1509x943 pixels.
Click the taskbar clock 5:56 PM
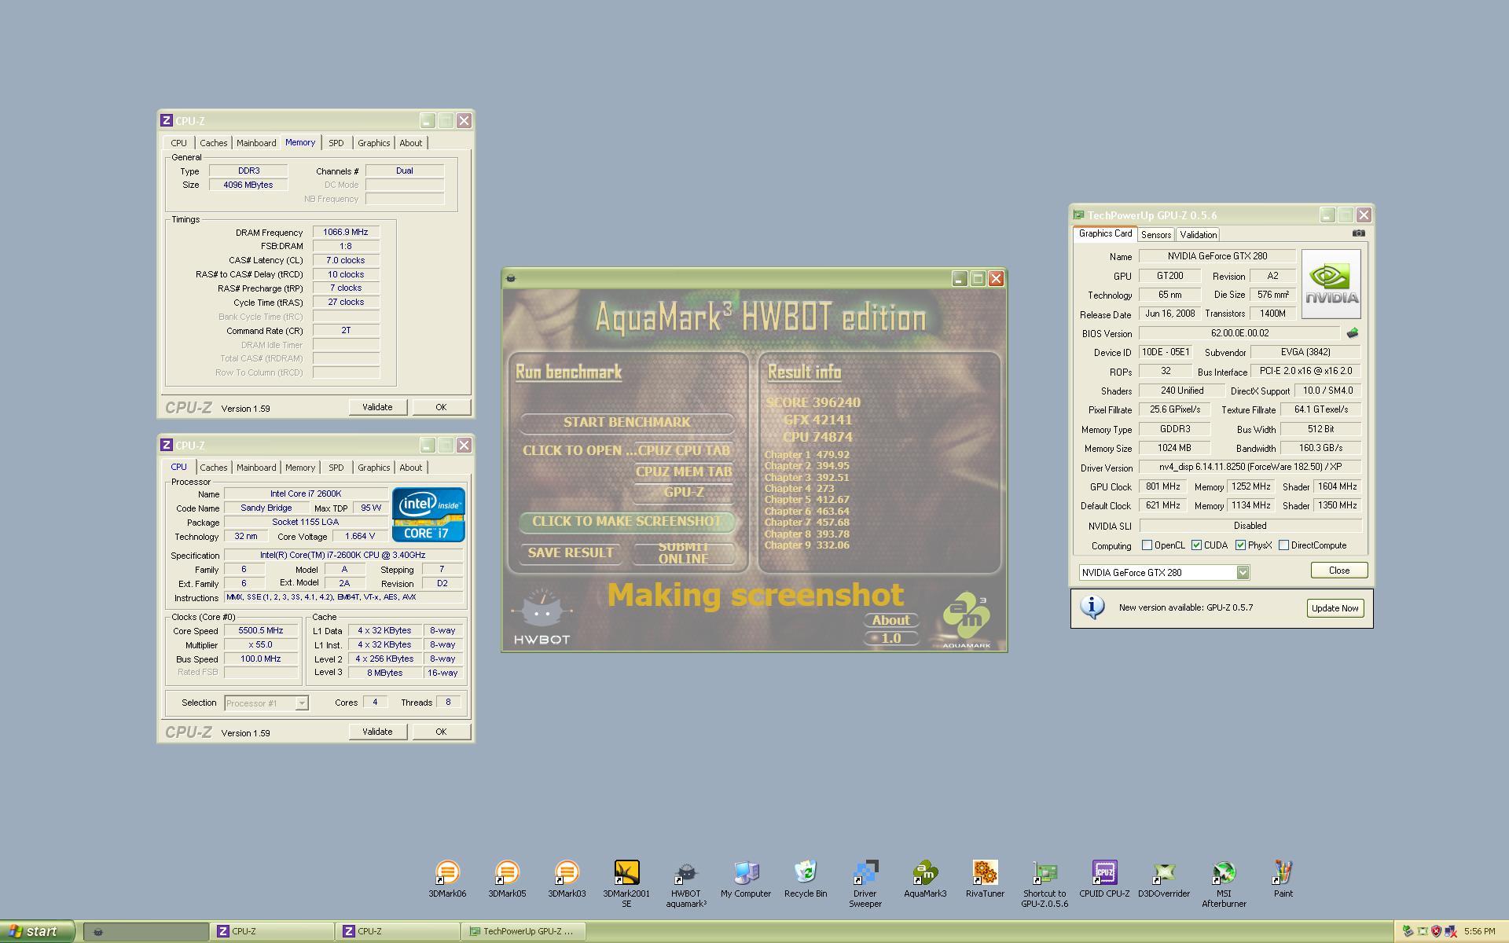click(x=1480, y=931)
